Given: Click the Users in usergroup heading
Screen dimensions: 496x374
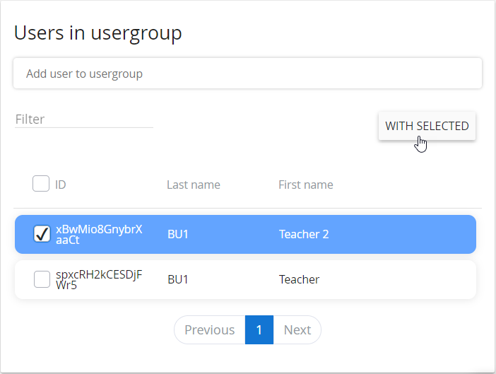Looking at the screenshot, I should pyautogui.click(x=98, y=33).
